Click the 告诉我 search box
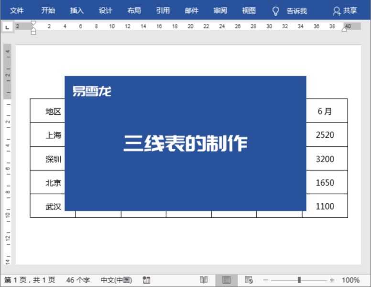The image size is (371, 287). coord(297,11)
